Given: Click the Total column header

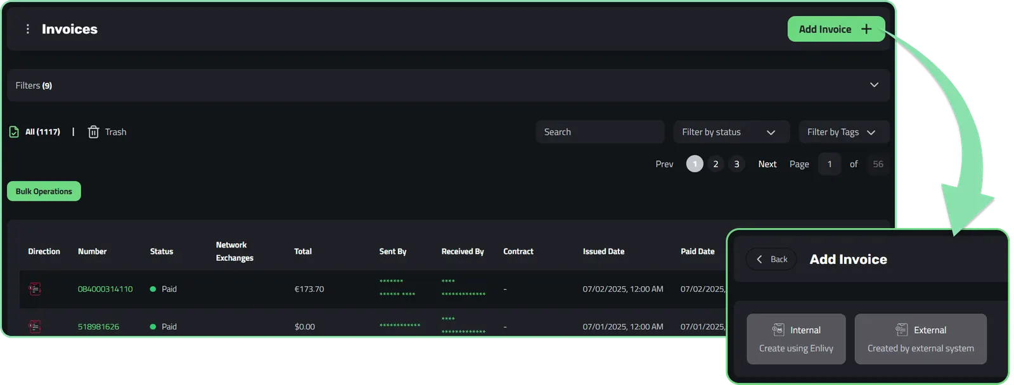Looking at the screenshot, I should point(303,251).
